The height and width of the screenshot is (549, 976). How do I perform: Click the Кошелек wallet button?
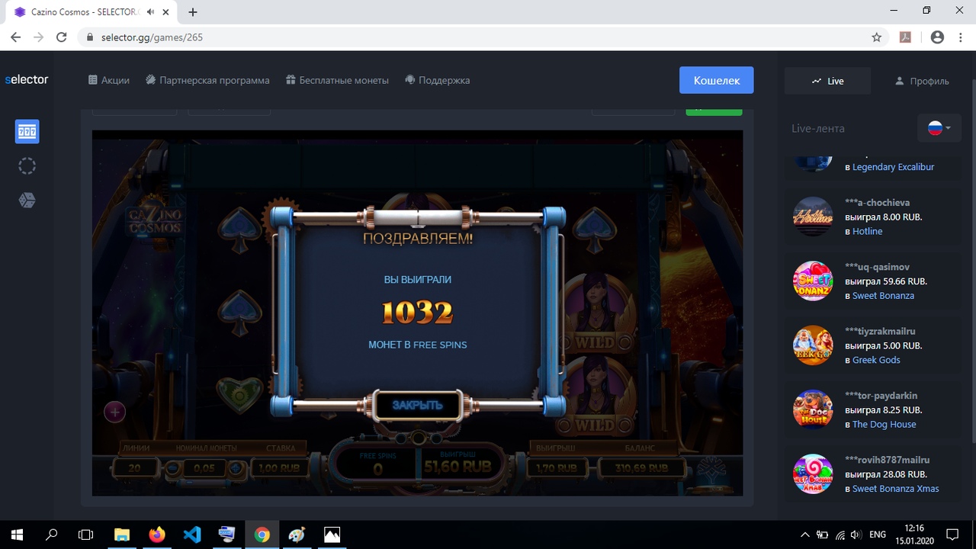point(717,80)
